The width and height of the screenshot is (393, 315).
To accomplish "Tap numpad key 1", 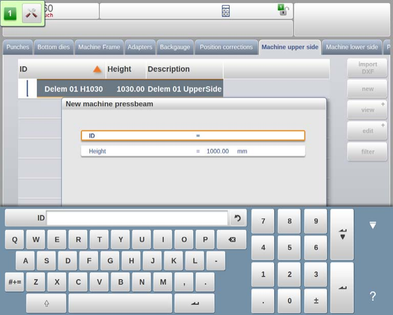I will 263,275.
